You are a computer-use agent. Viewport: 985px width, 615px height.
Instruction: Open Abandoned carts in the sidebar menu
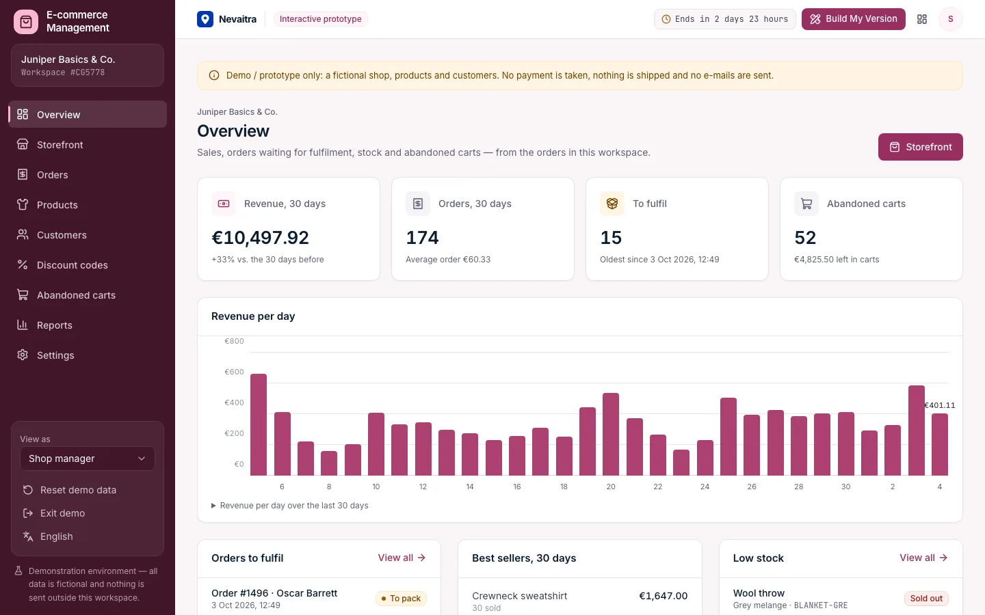[x=88, y=295]
